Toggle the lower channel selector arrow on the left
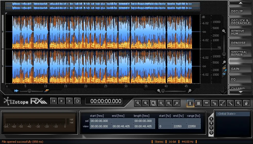The width and height of the screenshot is (253, 144). (3, 66)
